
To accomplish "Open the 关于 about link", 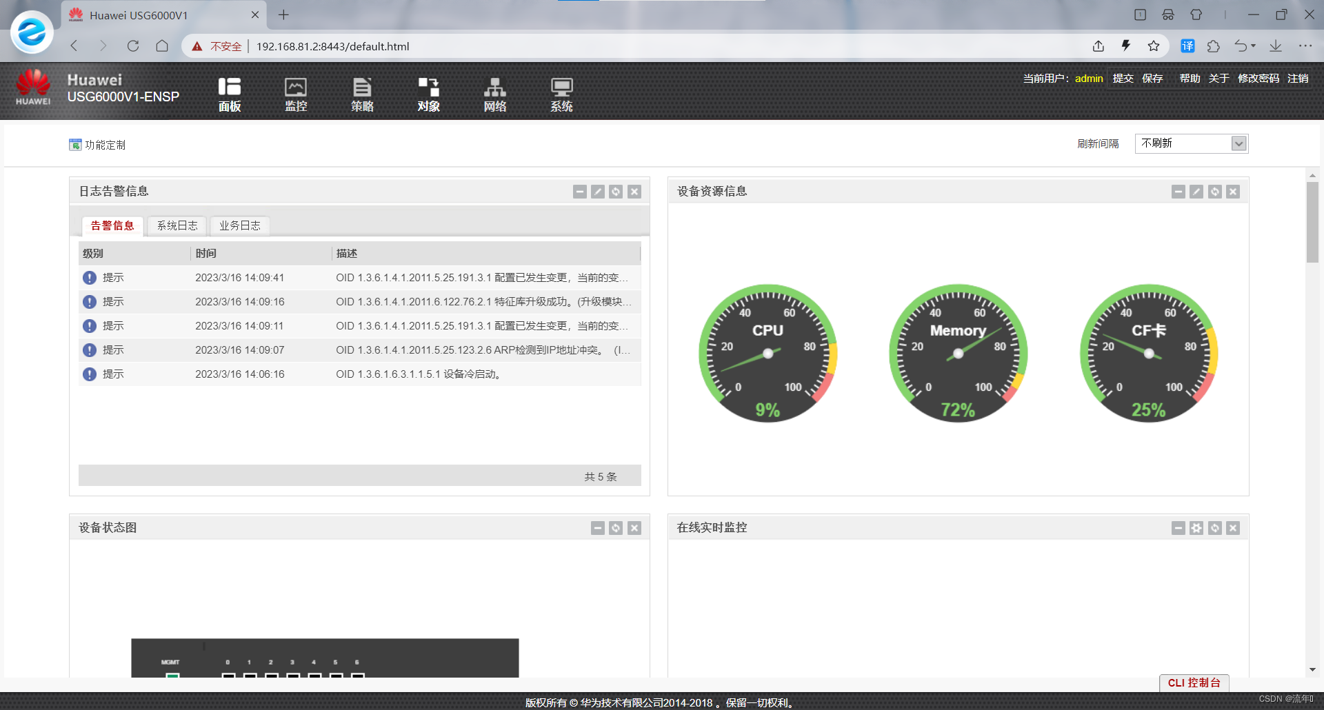I will (x=1219, y=79).
